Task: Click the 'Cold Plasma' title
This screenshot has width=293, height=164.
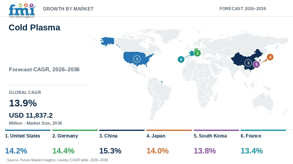Action: (34, 28)
